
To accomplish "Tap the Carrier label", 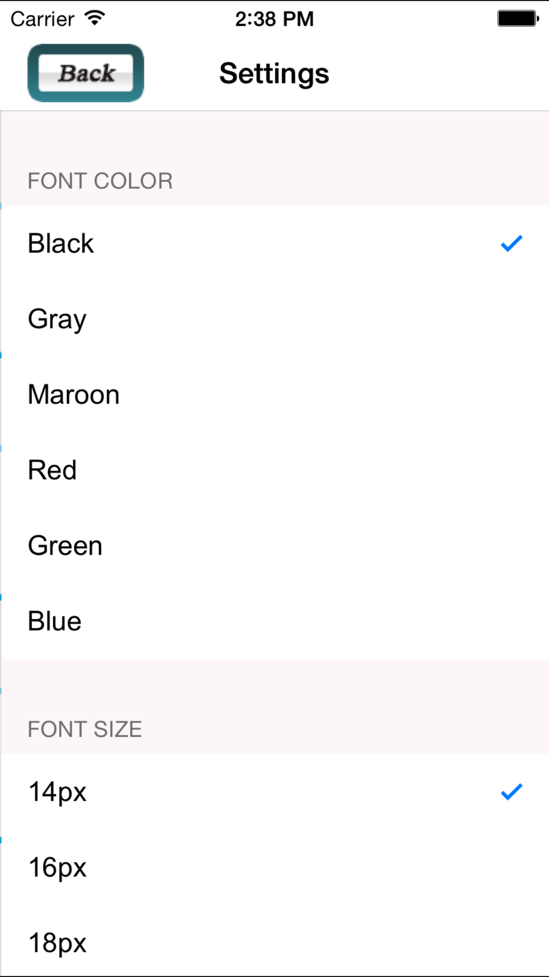I will click(42, 19).
